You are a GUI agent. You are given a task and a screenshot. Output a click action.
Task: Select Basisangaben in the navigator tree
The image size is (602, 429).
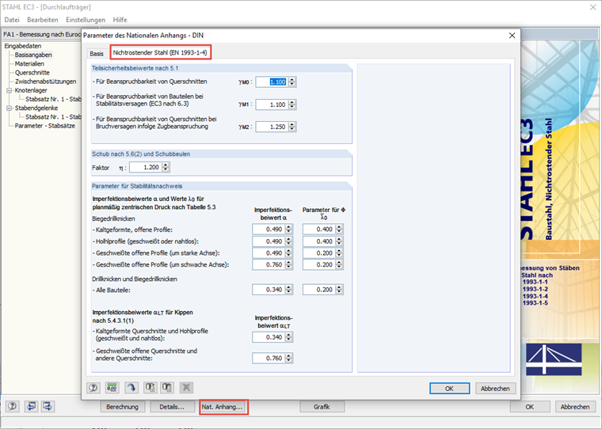pyautogui.click(x=33, y=55)
